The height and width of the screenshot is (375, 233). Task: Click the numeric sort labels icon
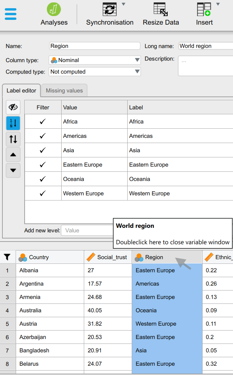point(13,123)
